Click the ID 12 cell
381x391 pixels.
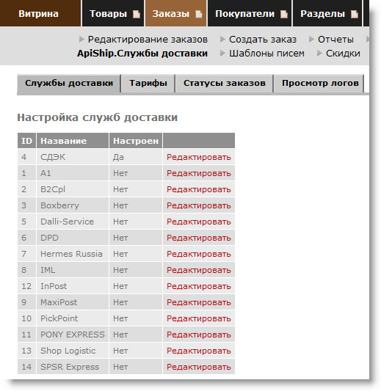coord(26,286)
